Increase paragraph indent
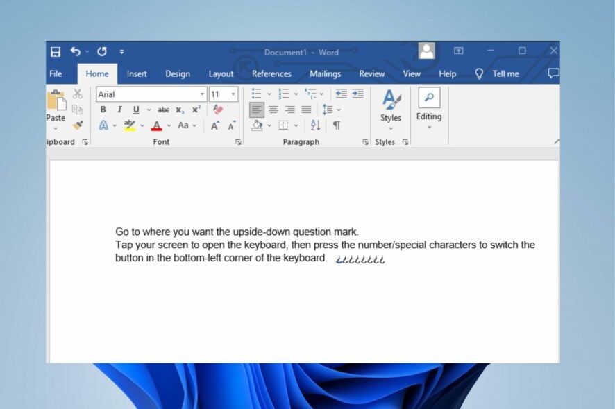 (x=357, y=94)
